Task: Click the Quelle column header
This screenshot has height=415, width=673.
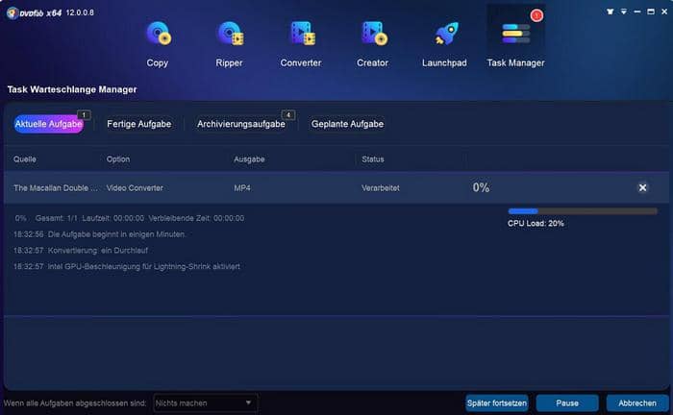Action: tap(25, 159)
